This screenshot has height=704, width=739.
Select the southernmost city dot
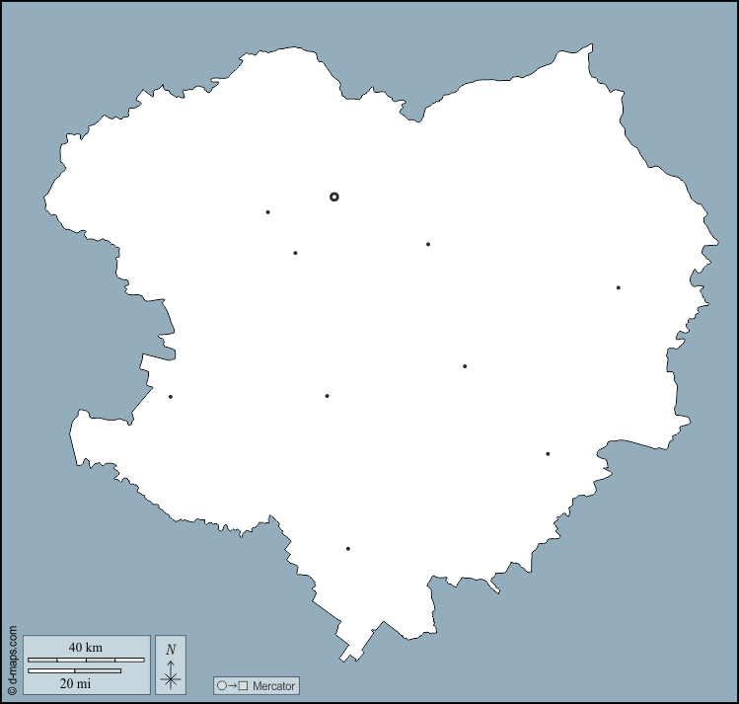348,548
